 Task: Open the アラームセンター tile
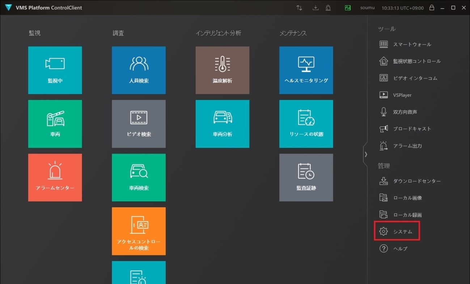pos(55,178)
